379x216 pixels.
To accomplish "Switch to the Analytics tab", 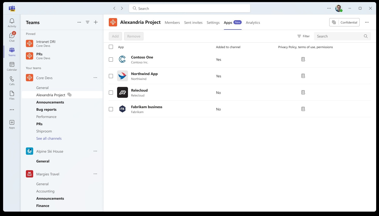I will coord(253,23).
